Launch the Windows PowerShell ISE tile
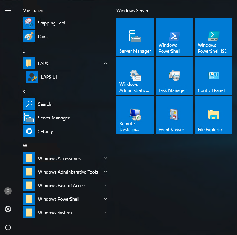The image size is (237, 235). tap(214, 37)
